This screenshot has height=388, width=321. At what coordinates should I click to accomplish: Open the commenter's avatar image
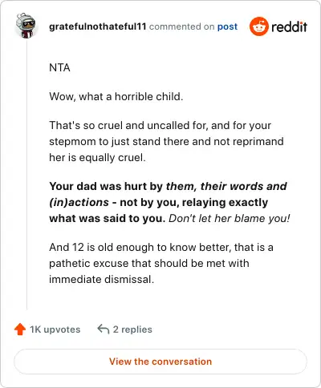(26, 26)
